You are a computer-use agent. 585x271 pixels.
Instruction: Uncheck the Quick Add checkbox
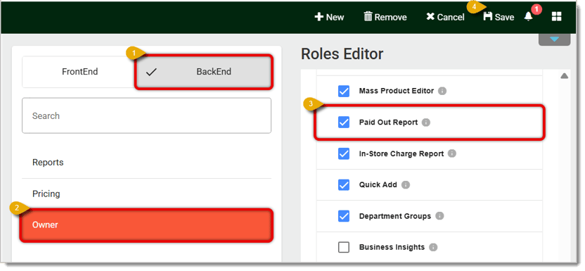pos(344,184)
